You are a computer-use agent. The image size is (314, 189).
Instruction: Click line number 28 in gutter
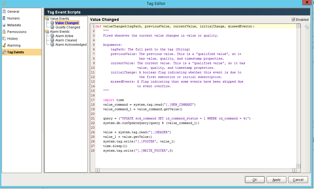[93, 151]
